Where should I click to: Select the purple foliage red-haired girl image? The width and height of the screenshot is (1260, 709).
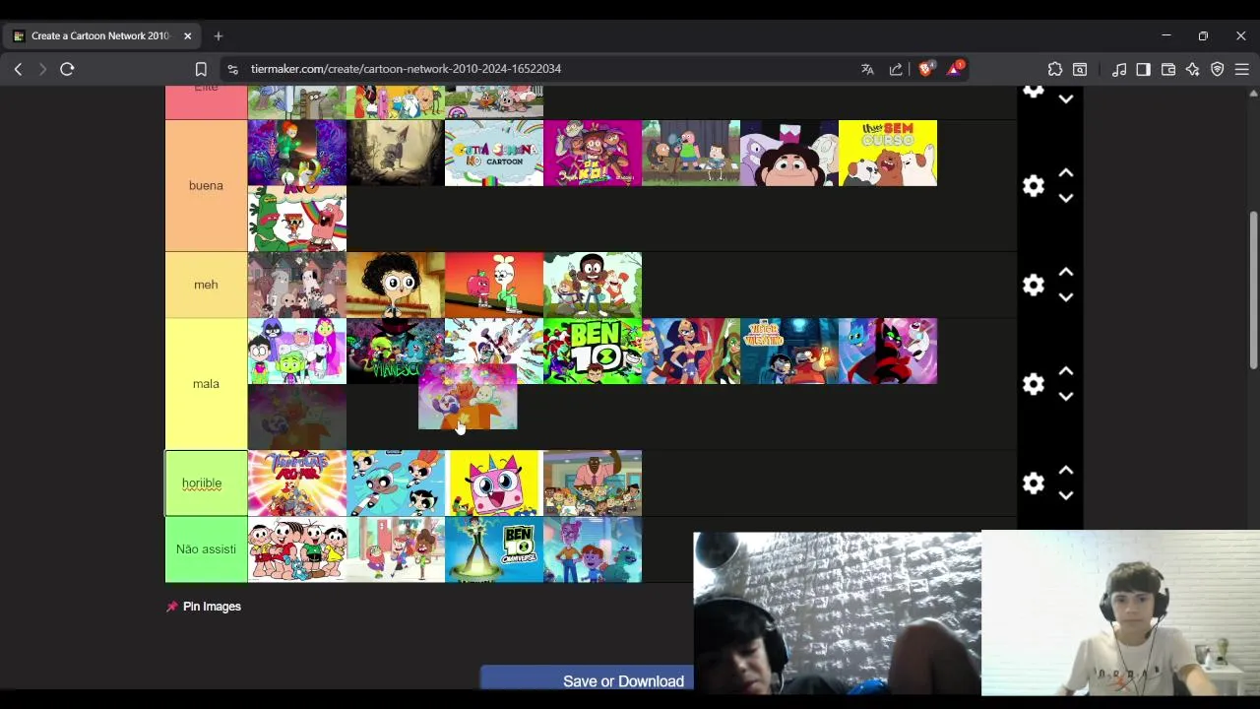(x=297, y=153)
